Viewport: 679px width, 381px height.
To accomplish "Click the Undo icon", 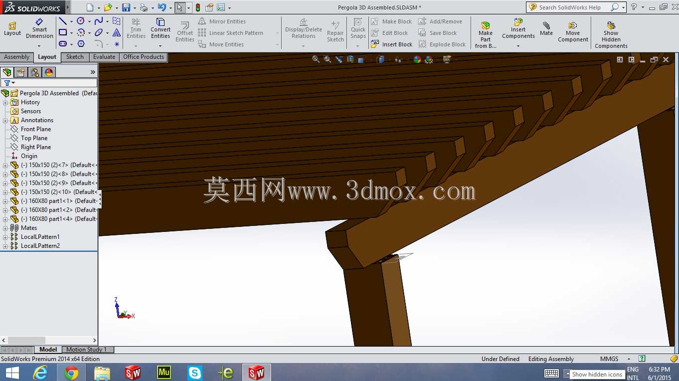I will coord(162,7).
